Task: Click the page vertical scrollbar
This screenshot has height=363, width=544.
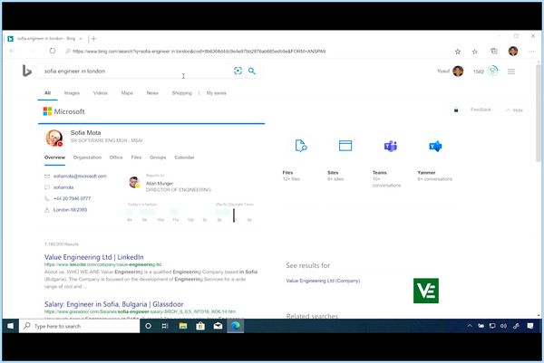Action: point(539,114)
